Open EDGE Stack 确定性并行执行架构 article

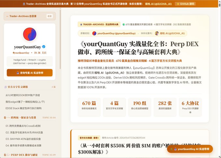pos(23,108)
